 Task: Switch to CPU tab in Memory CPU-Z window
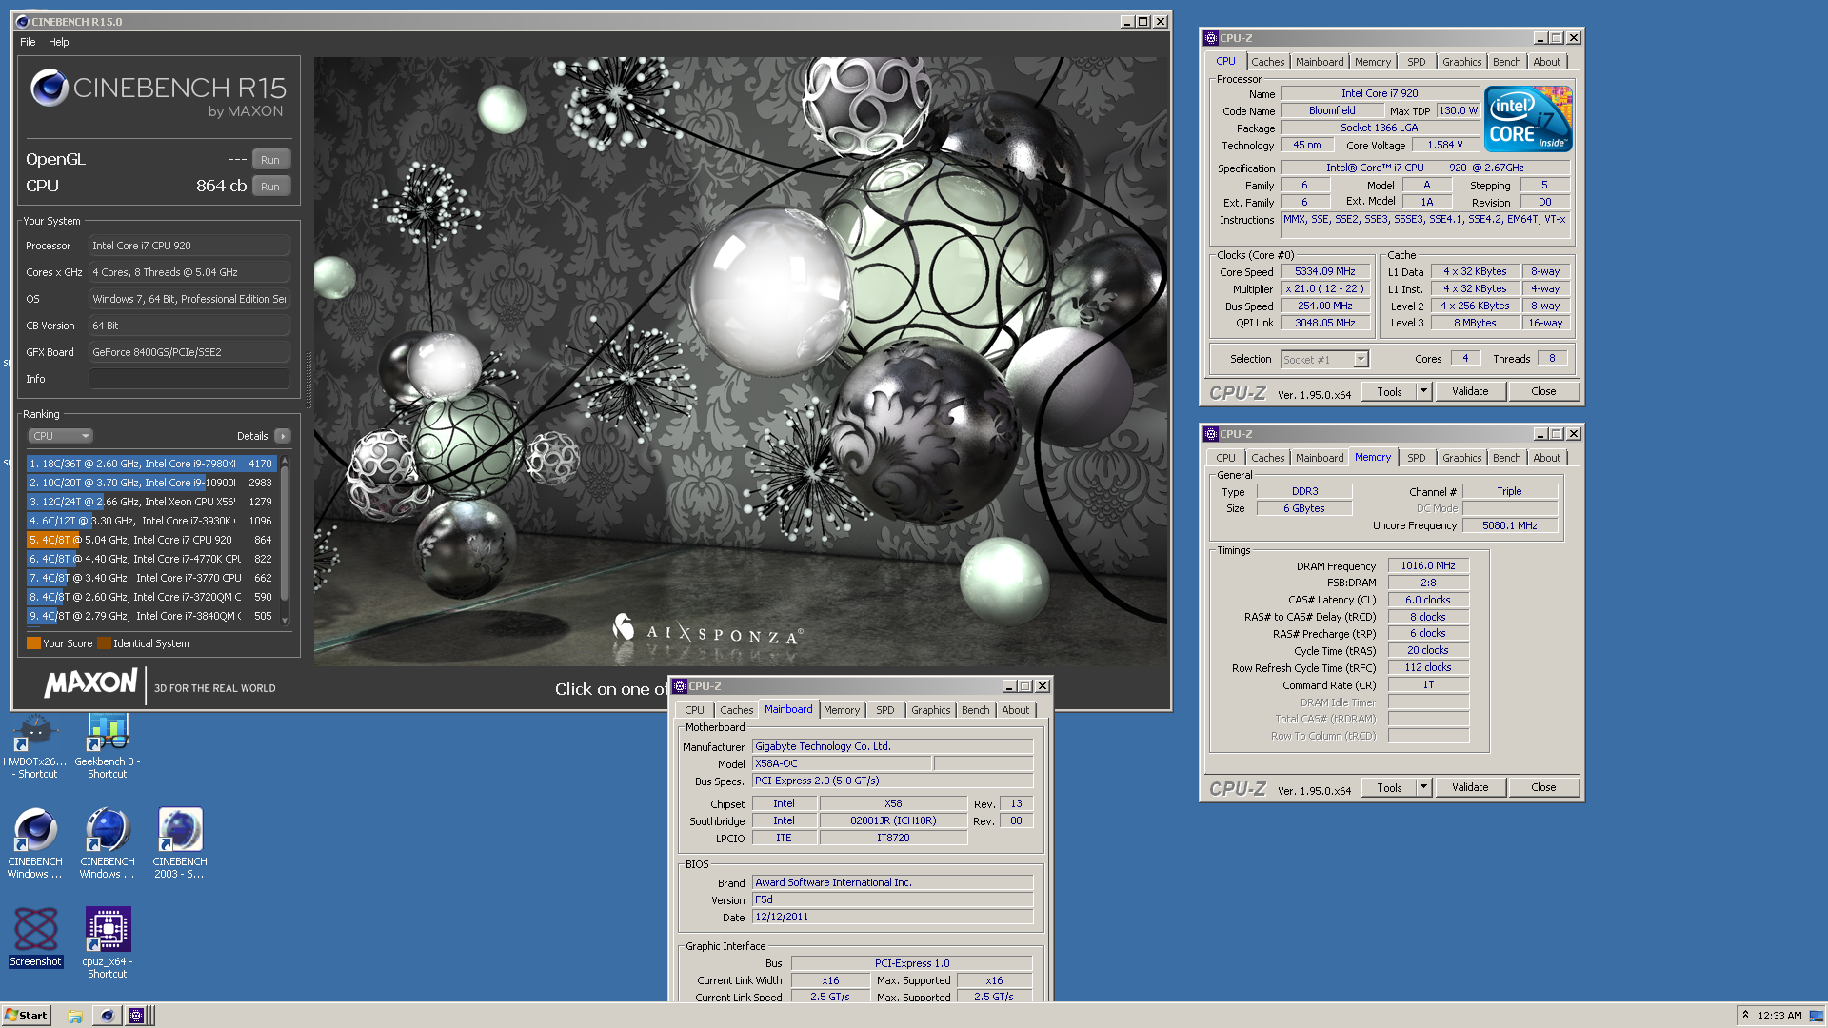1225,458
